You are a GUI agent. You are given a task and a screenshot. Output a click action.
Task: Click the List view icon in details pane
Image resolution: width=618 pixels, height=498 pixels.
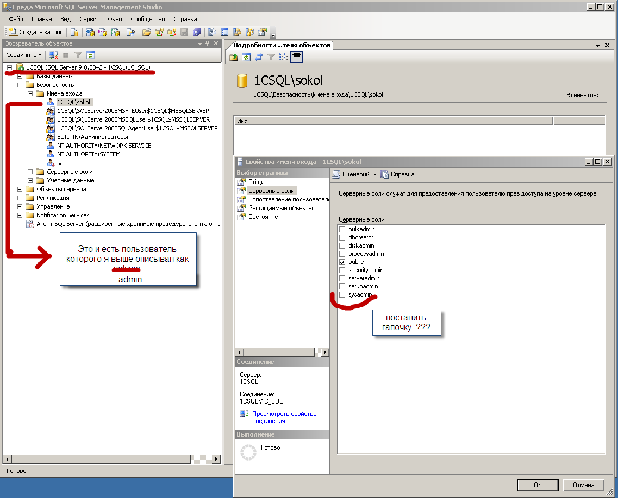(x=283, y=58)
